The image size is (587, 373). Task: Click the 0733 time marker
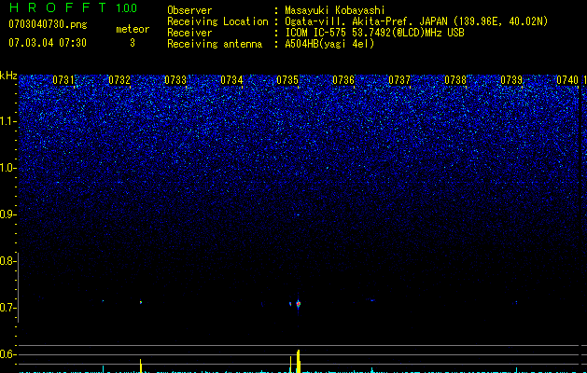point(175,80)
